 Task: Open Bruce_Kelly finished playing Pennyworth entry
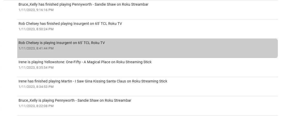pos(83,4)
